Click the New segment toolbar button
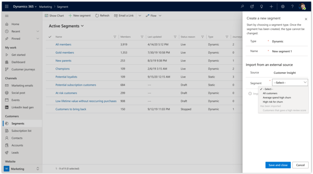Screen dimensions: 313x174 click(80, 16)
